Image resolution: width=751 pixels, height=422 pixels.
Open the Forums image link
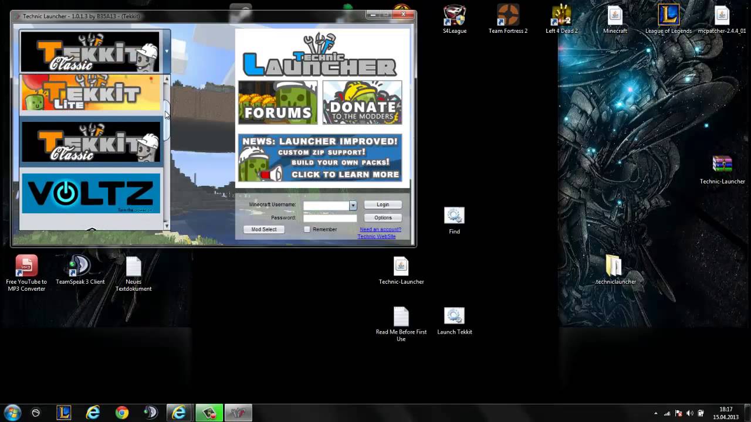[278, 103]
